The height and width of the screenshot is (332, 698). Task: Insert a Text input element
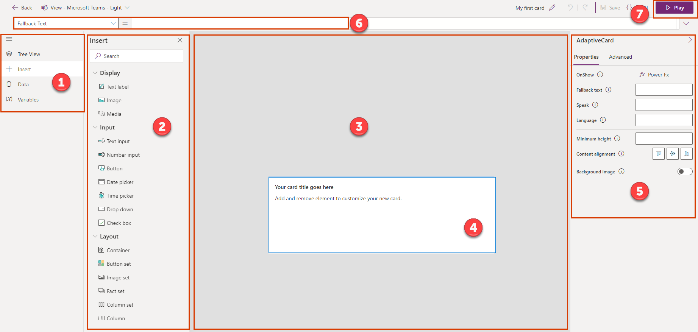pos(114,141)
